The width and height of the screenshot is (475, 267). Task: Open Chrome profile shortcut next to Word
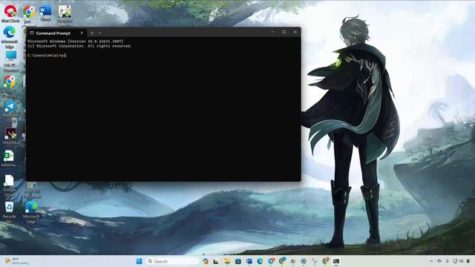click(28, 14)
